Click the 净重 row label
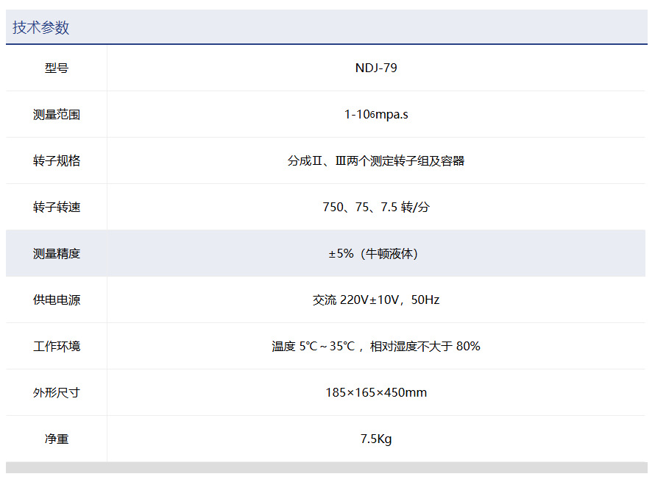Viewport: 655px width, 485px height. (x=57, y=439)
